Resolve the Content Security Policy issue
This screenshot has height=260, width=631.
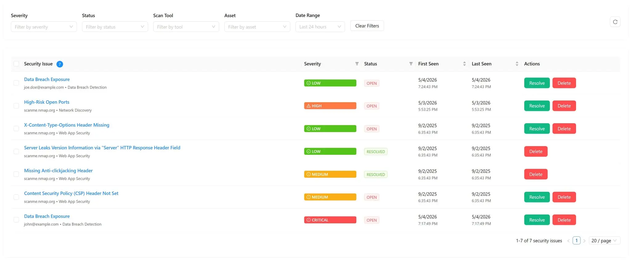pos(537,197)
